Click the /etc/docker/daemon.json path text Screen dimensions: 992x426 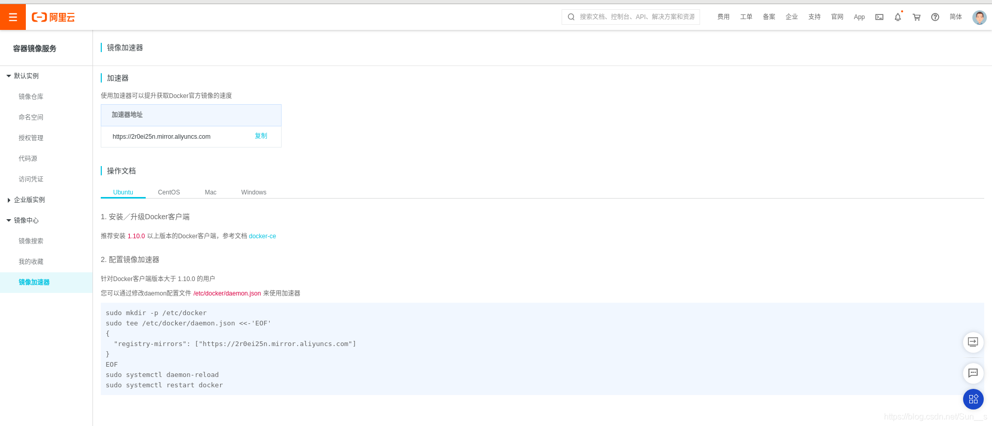click(227, 293)
